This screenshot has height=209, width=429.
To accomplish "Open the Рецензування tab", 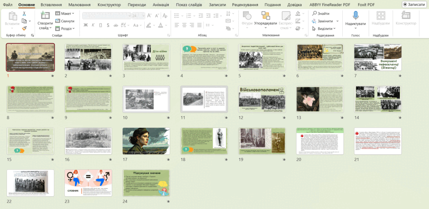I will pos(245,5).
